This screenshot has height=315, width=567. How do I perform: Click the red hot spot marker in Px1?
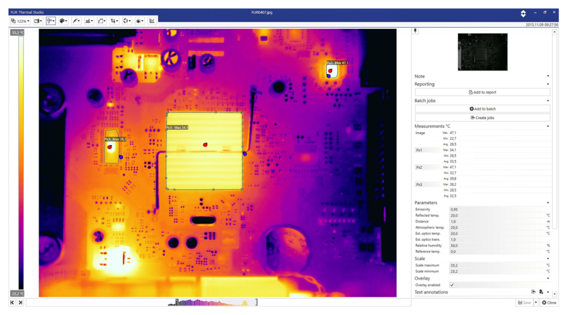205,145
